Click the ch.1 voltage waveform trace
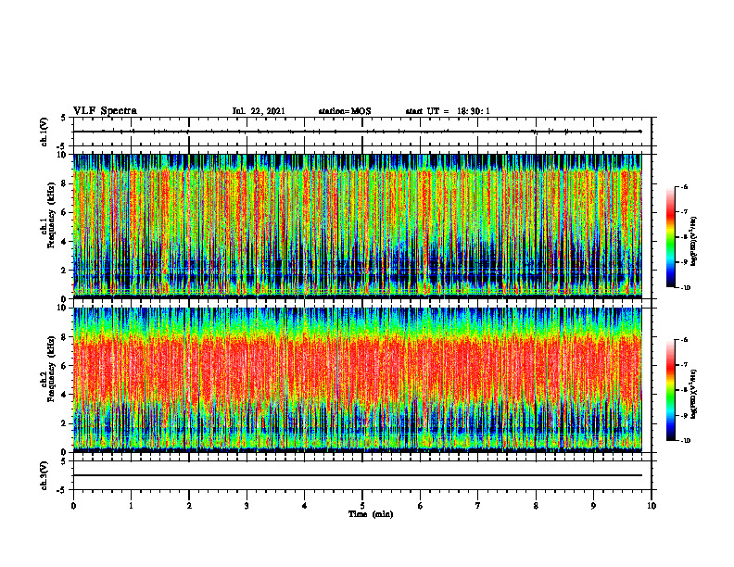Screen dimensions: 734x567 click(358, 132)
